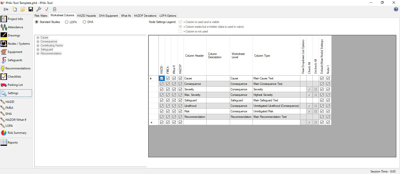Click Uncheck All button in Severity row

click(x=316, y=89)
